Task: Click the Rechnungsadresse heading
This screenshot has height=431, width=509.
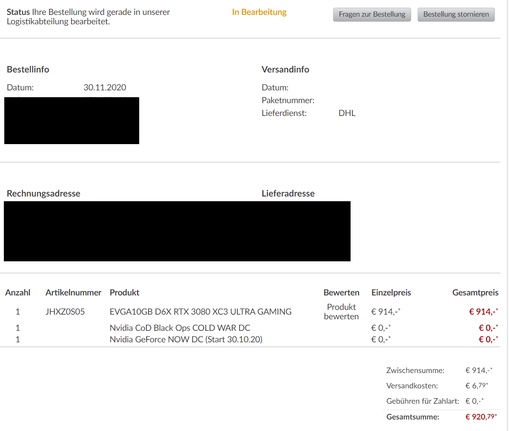Action: tap(44, 194)
